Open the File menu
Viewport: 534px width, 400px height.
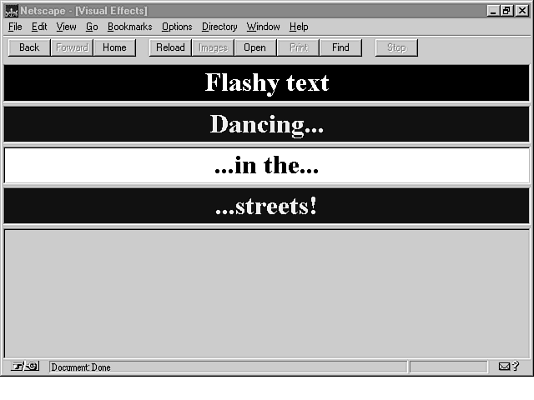pos(15,27)
